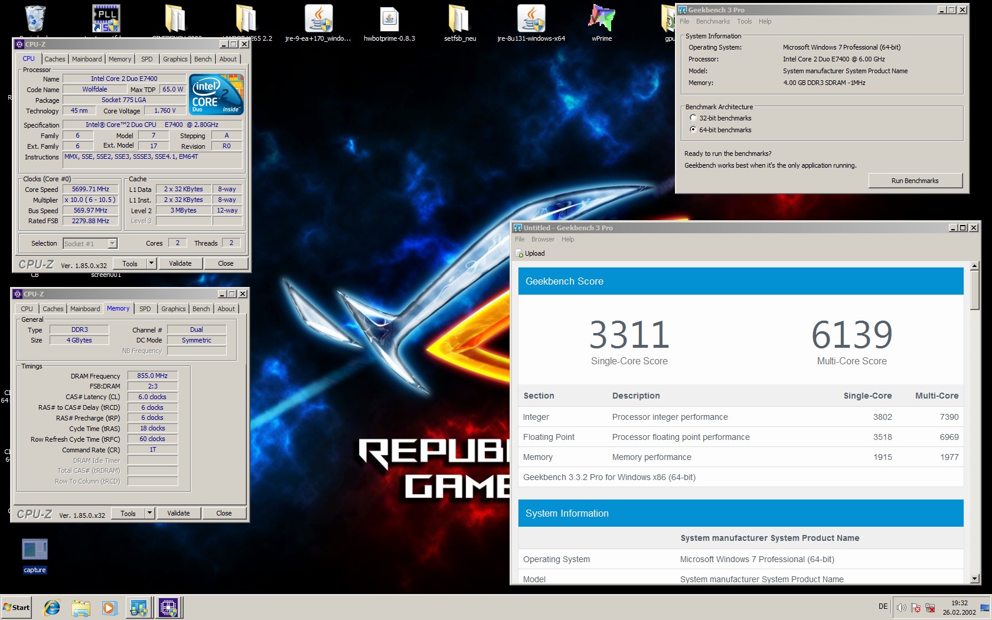Click the Floating Point results row

point(741,437)
